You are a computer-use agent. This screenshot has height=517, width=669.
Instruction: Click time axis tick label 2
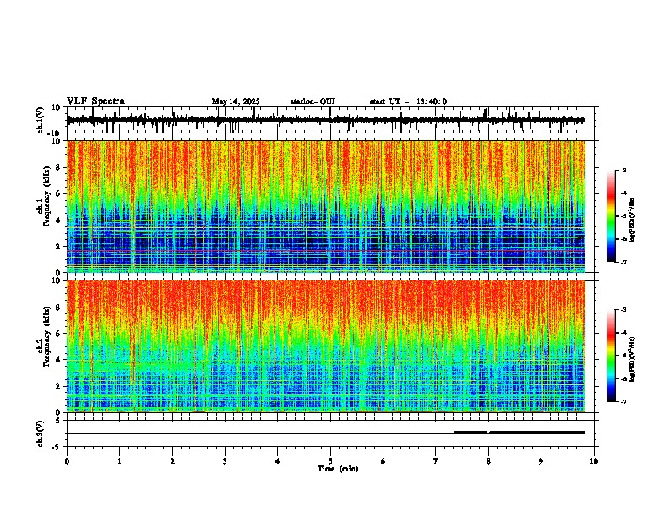(172, 461)
